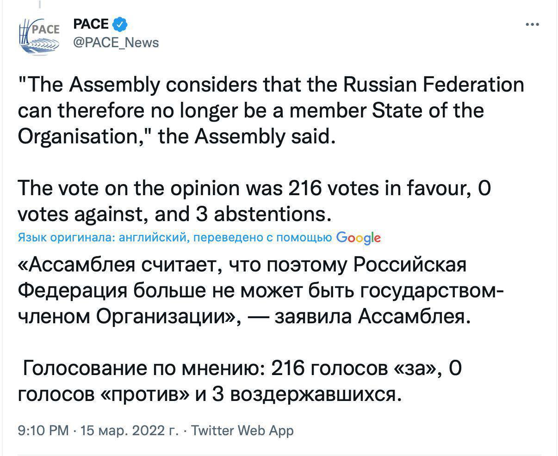558x456 pixels.
Task: Open the 9:10 PM timestamp link
Action: pos(43,431)
